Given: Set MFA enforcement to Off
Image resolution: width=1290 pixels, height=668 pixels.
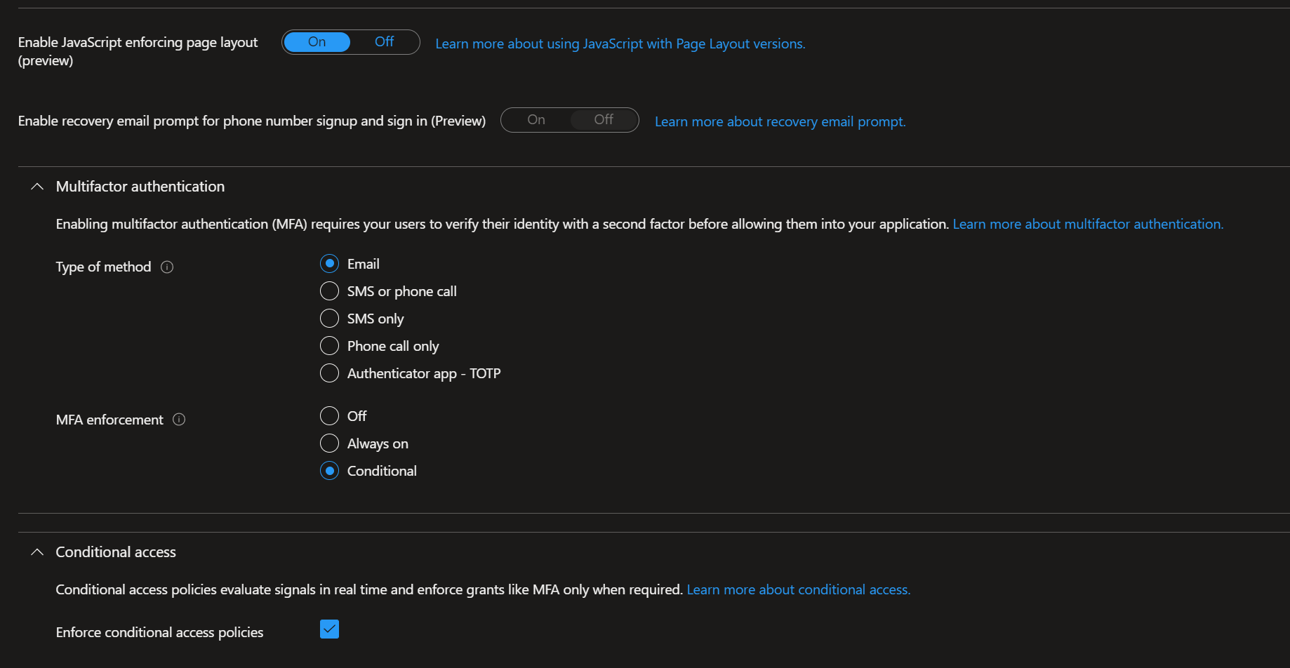Looking at the screenshot, I should [329, 416].
